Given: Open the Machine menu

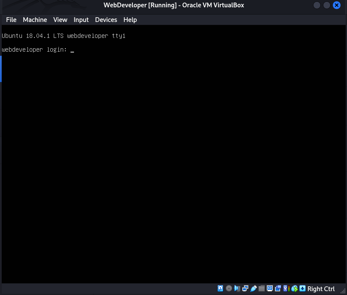Looking at the screenshot, I should coord(35,20).
